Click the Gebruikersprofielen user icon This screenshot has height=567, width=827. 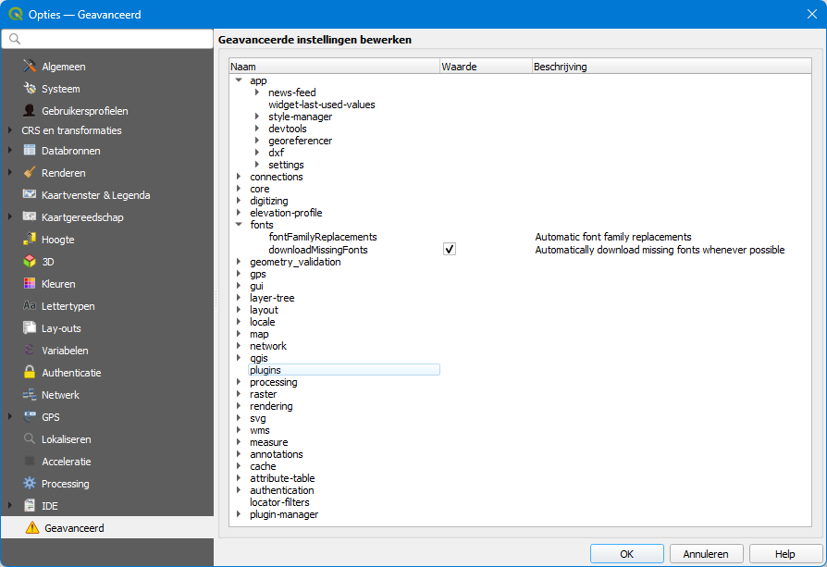tap(30, 111)
